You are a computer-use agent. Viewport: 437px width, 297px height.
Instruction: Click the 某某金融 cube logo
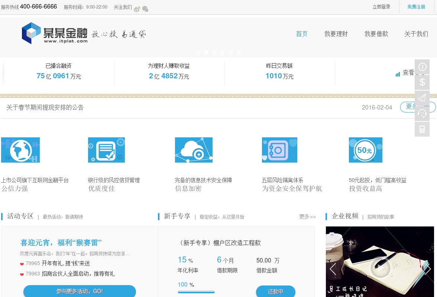pos(31,33)
